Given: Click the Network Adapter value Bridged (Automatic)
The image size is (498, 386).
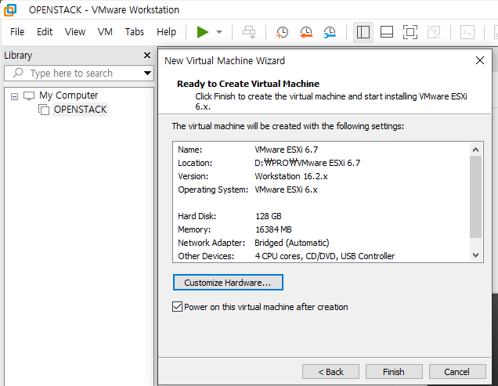Looking at the screenshot, I should (292, 243).
